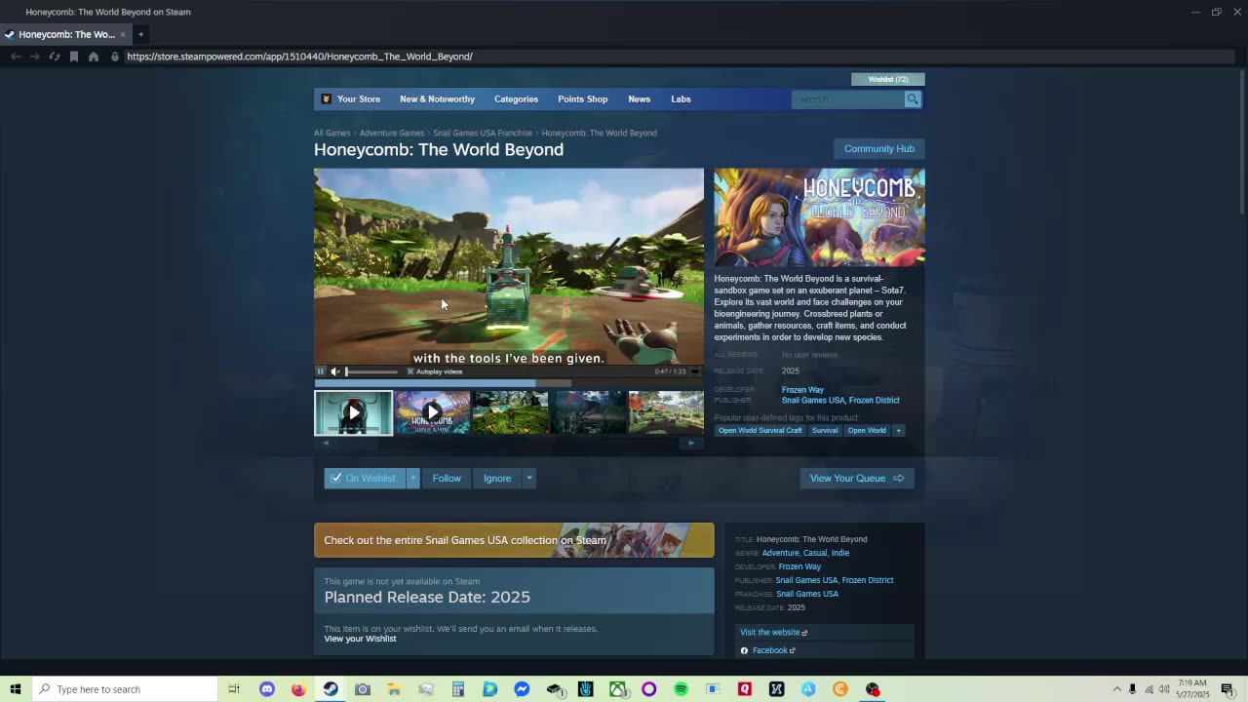Open the News tab
The image size is (1248, 702).
[639, 99]
